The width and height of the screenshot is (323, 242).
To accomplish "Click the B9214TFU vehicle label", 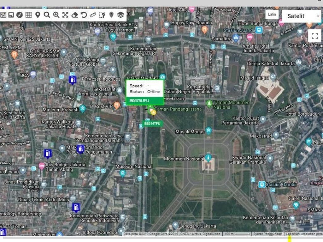I will tap(152, 124).
